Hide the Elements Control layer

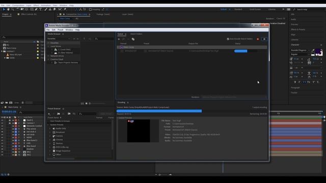[x=2, y=126]
